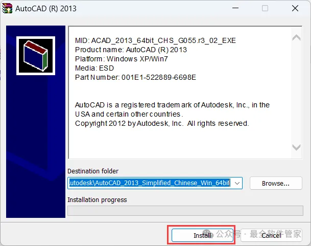Click the 'Copyright 2012 by Autodesk' line
This screenshot has width=311, height=246.
[x=162, y=123]
